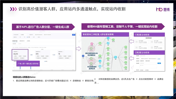Select the 3天 time range radio
Image resolution: width=176 pixels, height=99 pixels.
pos(19,37)
